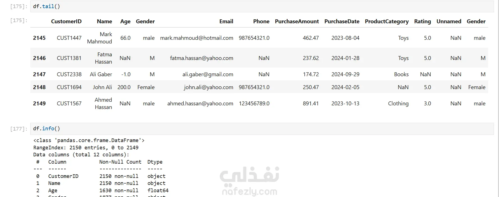Viewport: 499px width, 197px height.
Task: Click the [177] cell execution prompt
Action: click(x=19, y=129)
